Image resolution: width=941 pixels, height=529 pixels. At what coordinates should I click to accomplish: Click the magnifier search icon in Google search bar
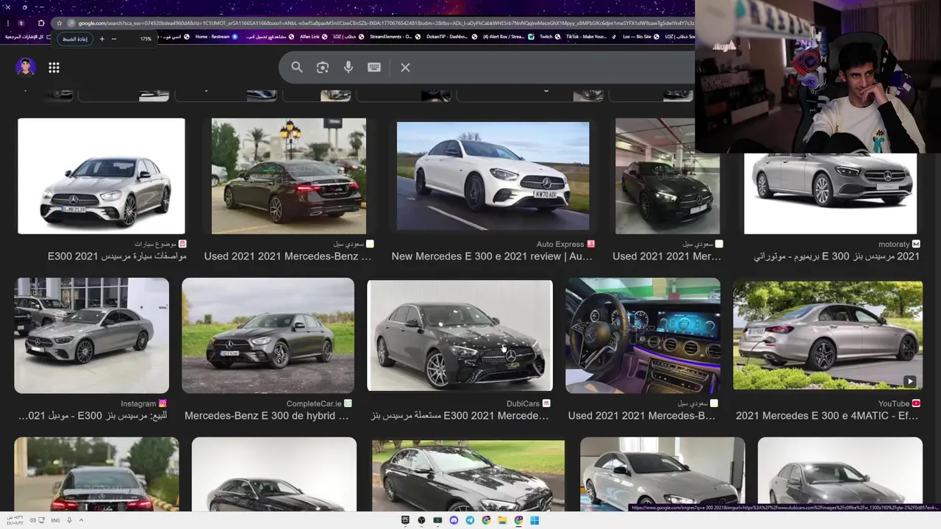pos(297,67)
